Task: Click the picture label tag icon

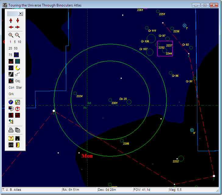Action: 11,109
